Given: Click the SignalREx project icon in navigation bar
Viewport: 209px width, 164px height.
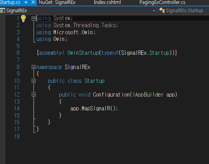Looking at the screenshot, I should point(2,11).
